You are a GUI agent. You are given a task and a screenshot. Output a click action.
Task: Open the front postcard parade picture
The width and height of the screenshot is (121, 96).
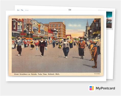pyautogui.click(x=56, y=46)
